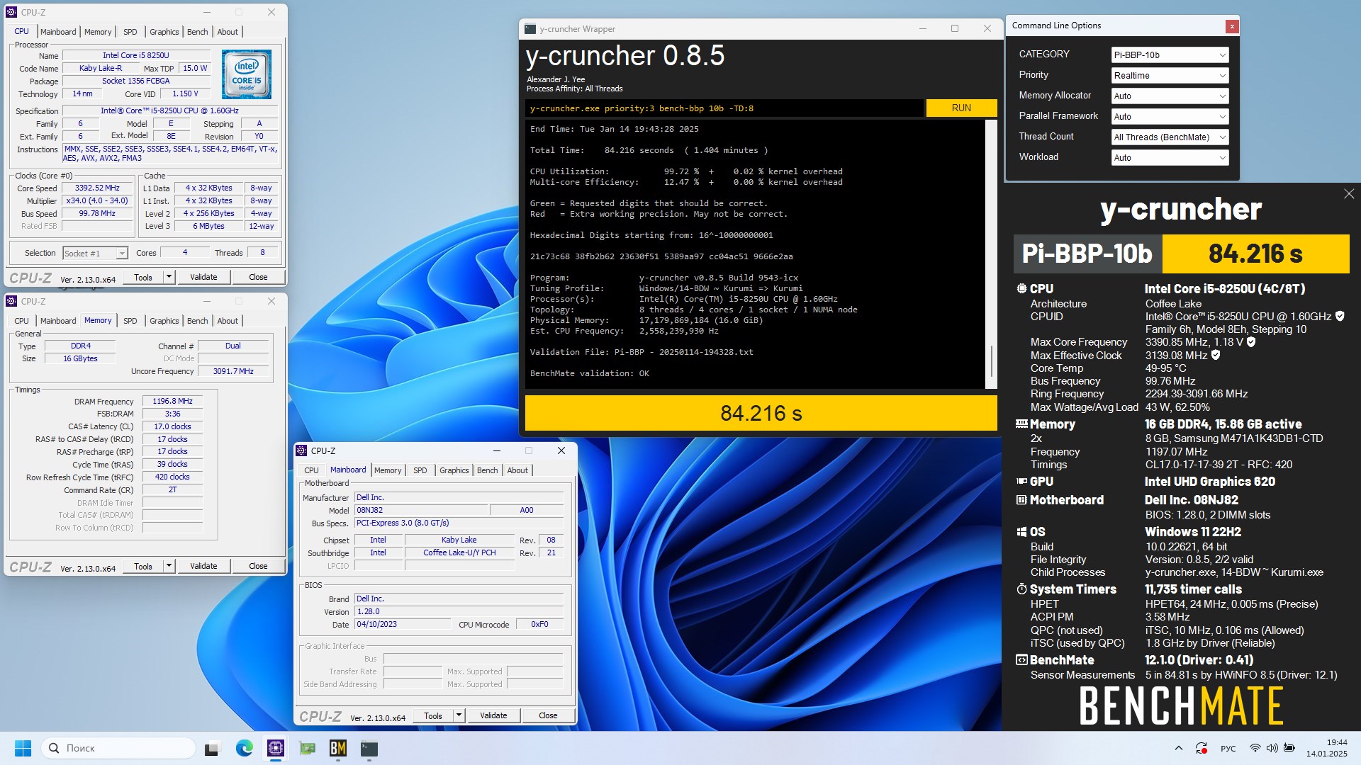Click the Coffee Lake-U/Y PCH southbridge field

pos(459,552)
